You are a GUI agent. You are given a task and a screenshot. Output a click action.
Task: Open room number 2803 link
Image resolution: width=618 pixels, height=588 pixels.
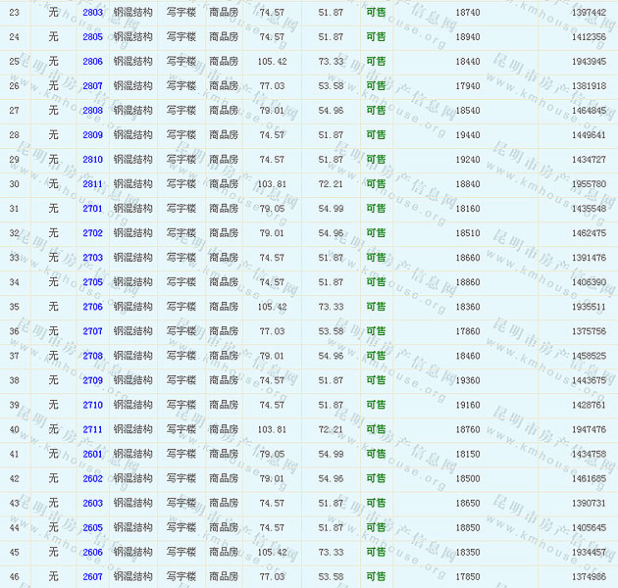[x=92, y=12]
